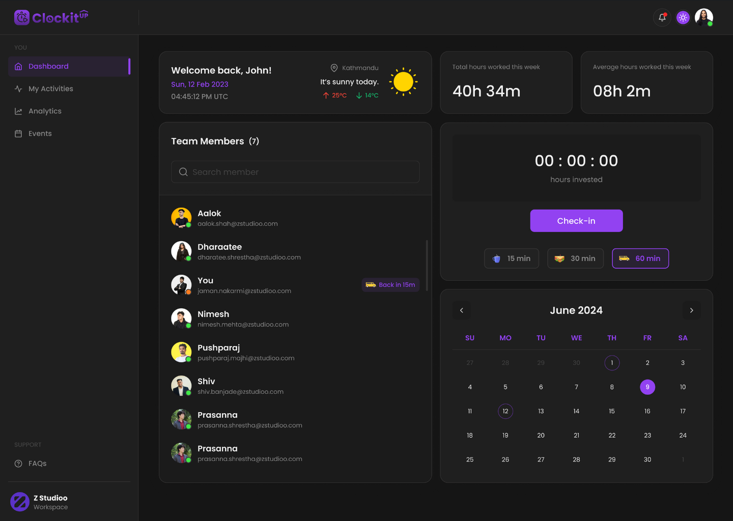Open Events calendar icon in sidebar
Image resolution: width=733 pixels, height=521 pixels.
[18, 134]
